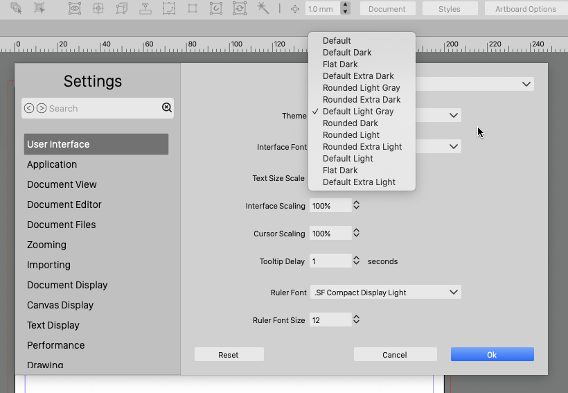The width and height of the screenshot is (568, 393).
Task: Clear the settings search with magnifier icon
Action: (166, 107)
